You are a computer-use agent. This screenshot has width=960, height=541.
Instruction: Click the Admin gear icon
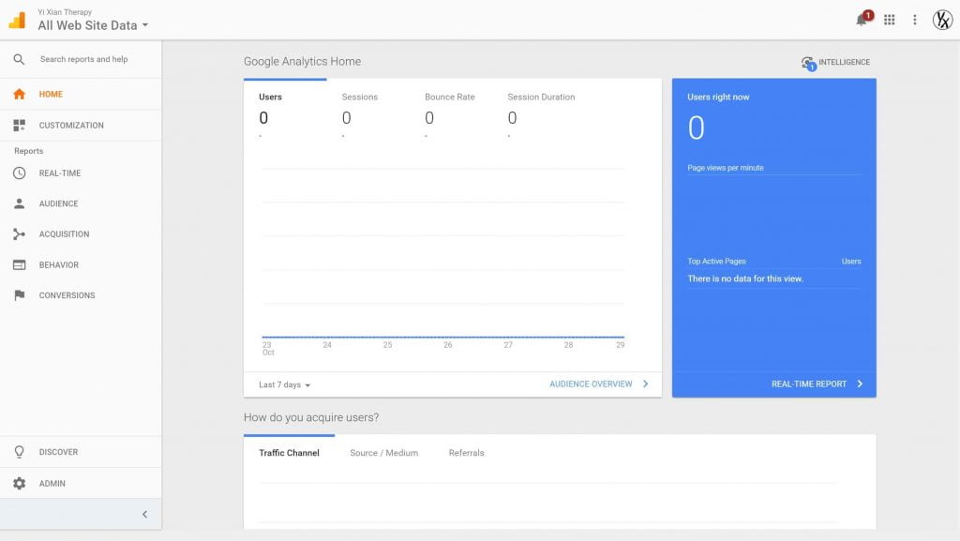coord(19,484)
